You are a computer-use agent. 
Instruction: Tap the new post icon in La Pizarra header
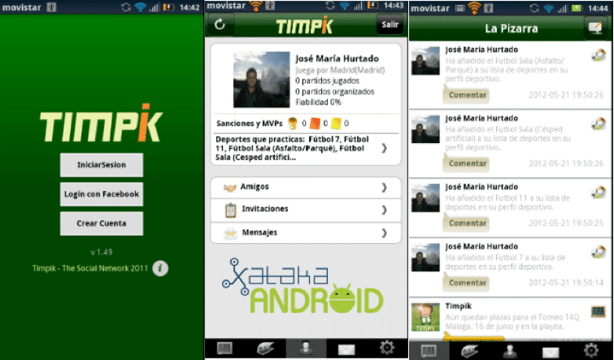point(595,28)
